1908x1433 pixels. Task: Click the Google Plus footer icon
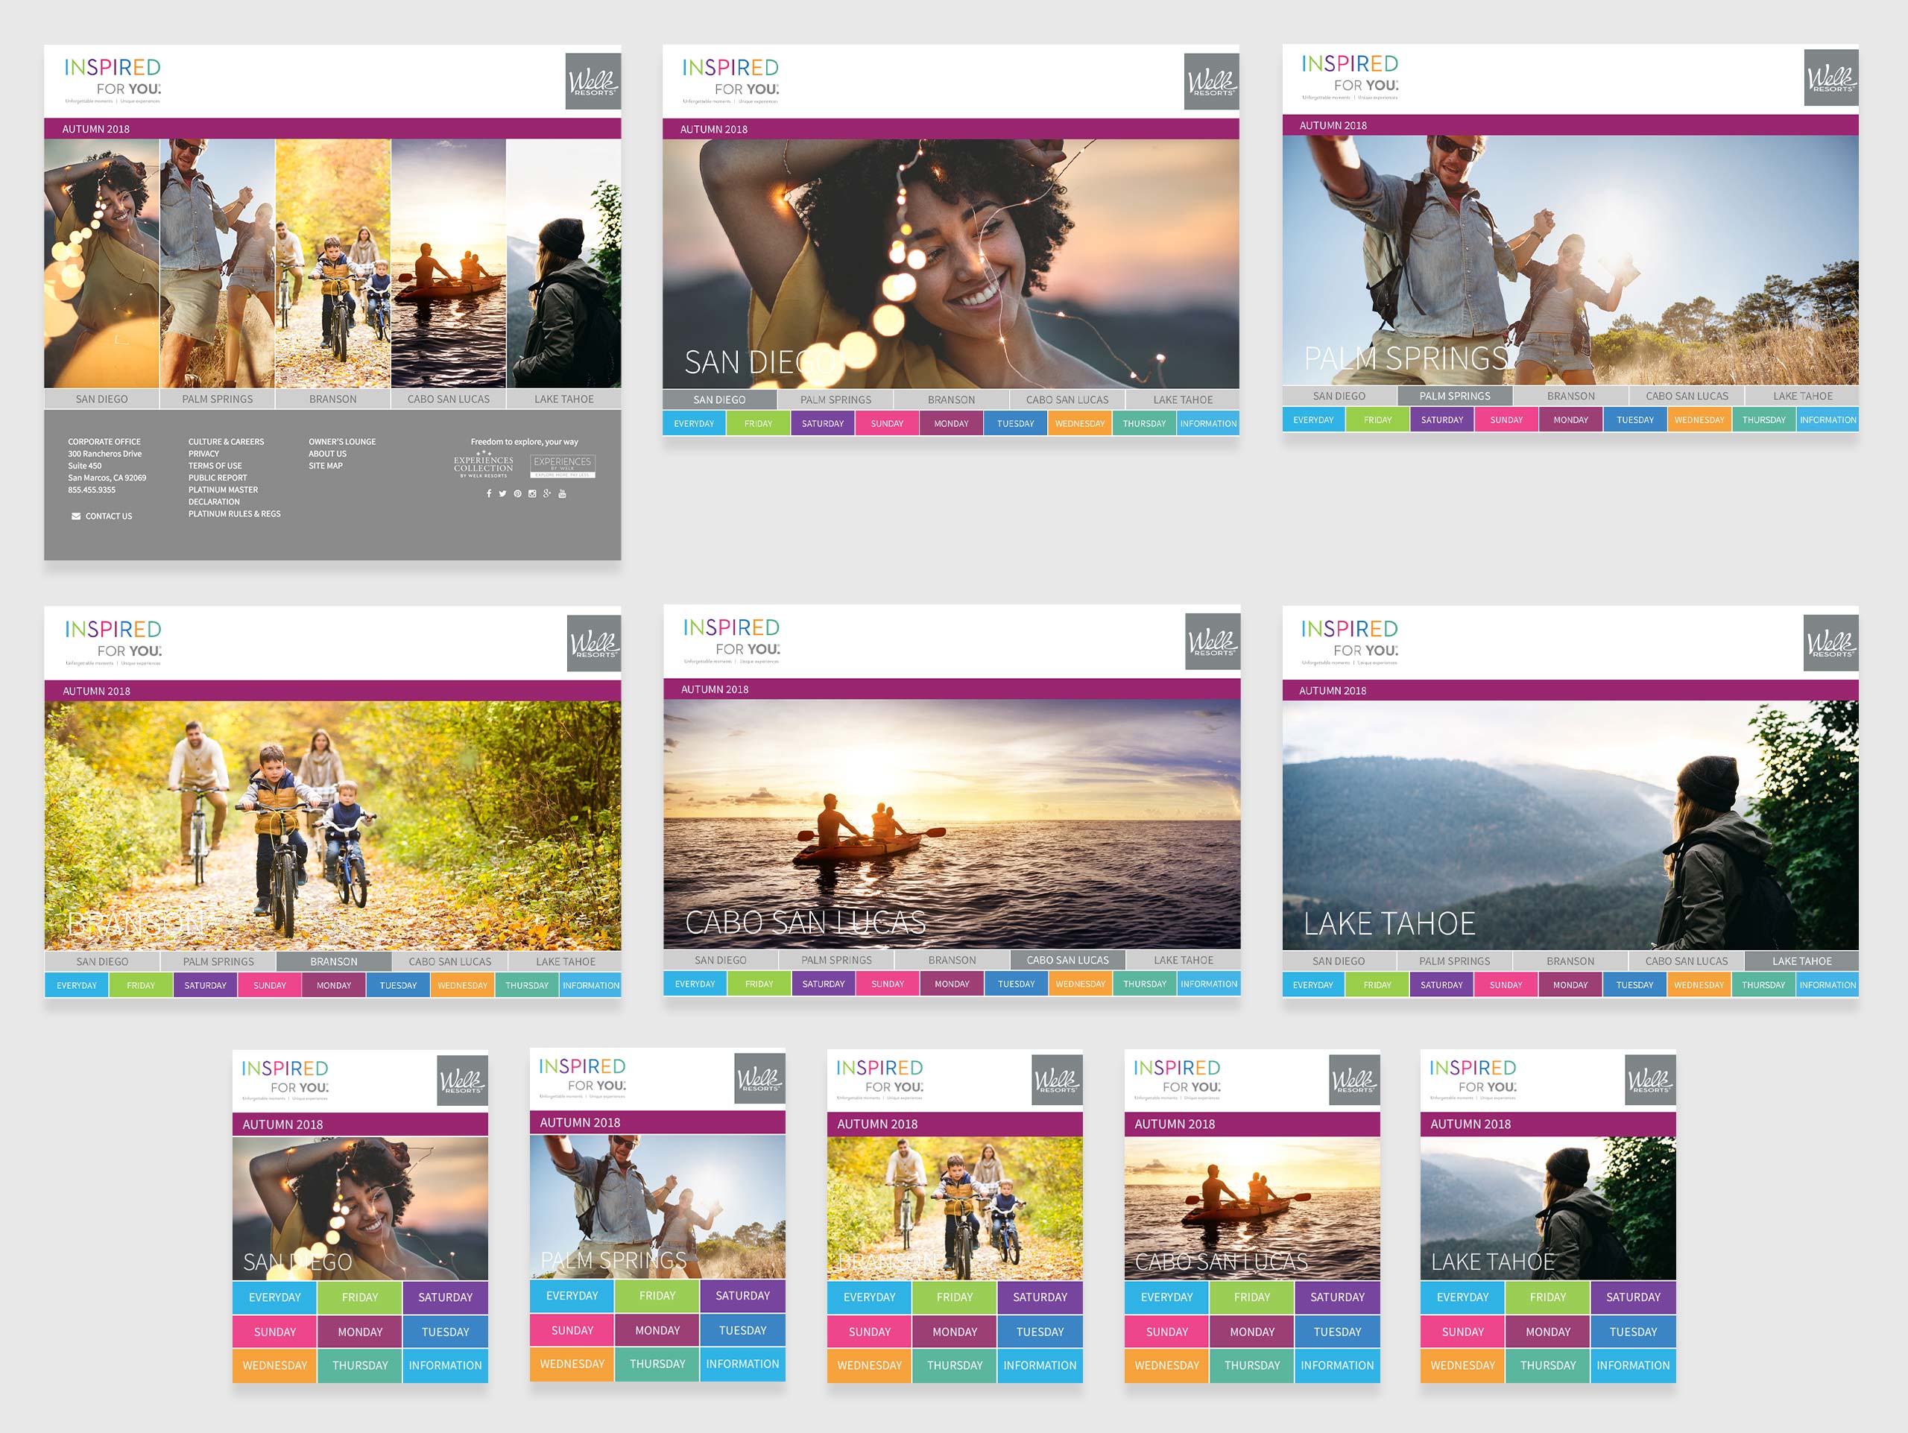547,494
